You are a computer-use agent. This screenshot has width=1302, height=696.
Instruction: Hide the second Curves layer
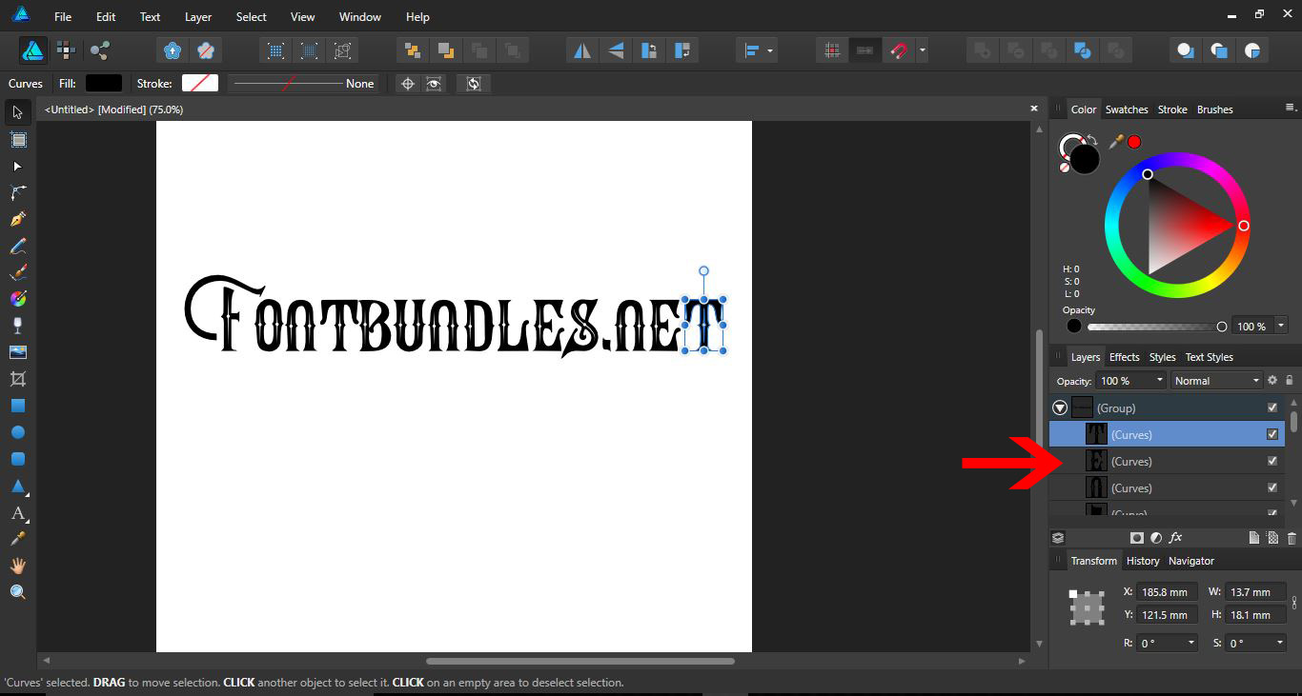click(x=1271, y=461)
